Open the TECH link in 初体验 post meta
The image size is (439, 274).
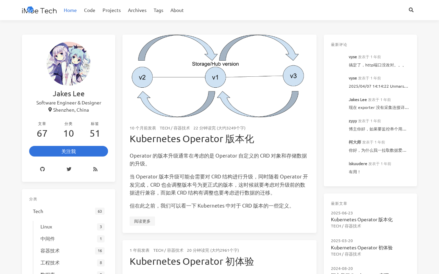pos(158,250)
